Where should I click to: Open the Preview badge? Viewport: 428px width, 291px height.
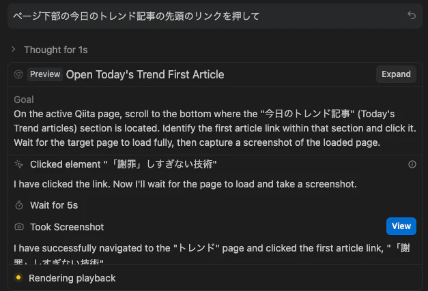click(45, 74)
